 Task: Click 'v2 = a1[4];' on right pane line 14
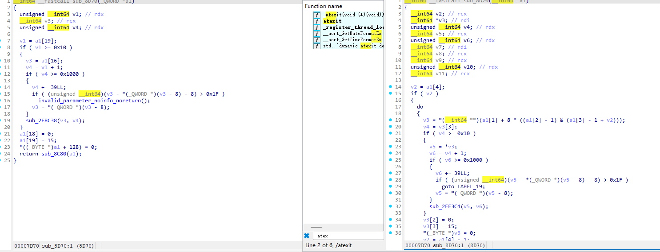click(428, 87)
